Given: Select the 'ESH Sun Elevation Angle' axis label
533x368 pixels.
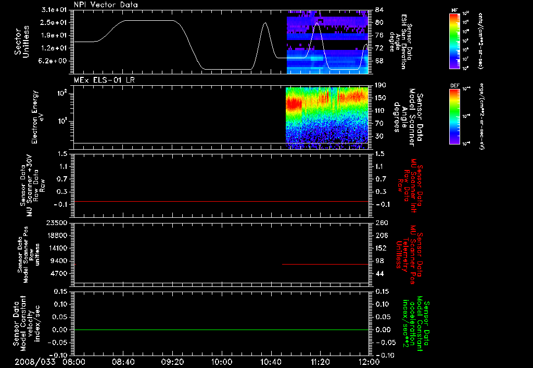Looking at the screenshot, I should pyautogui.click(x=401, y=42).
